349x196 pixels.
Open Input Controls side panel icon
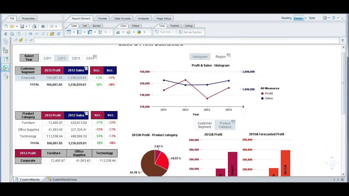(x=5, y=59)
